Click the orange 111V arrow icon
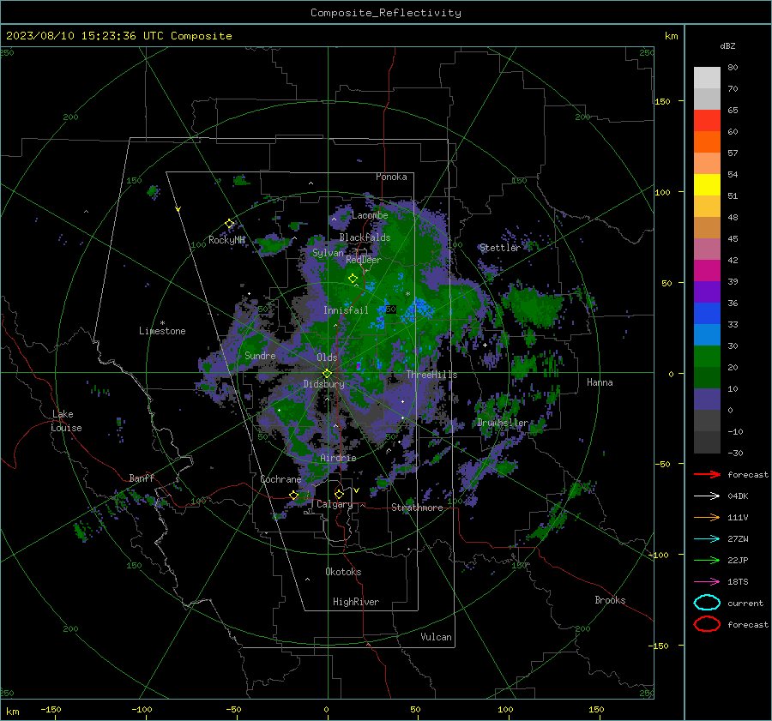 [707, 517]
